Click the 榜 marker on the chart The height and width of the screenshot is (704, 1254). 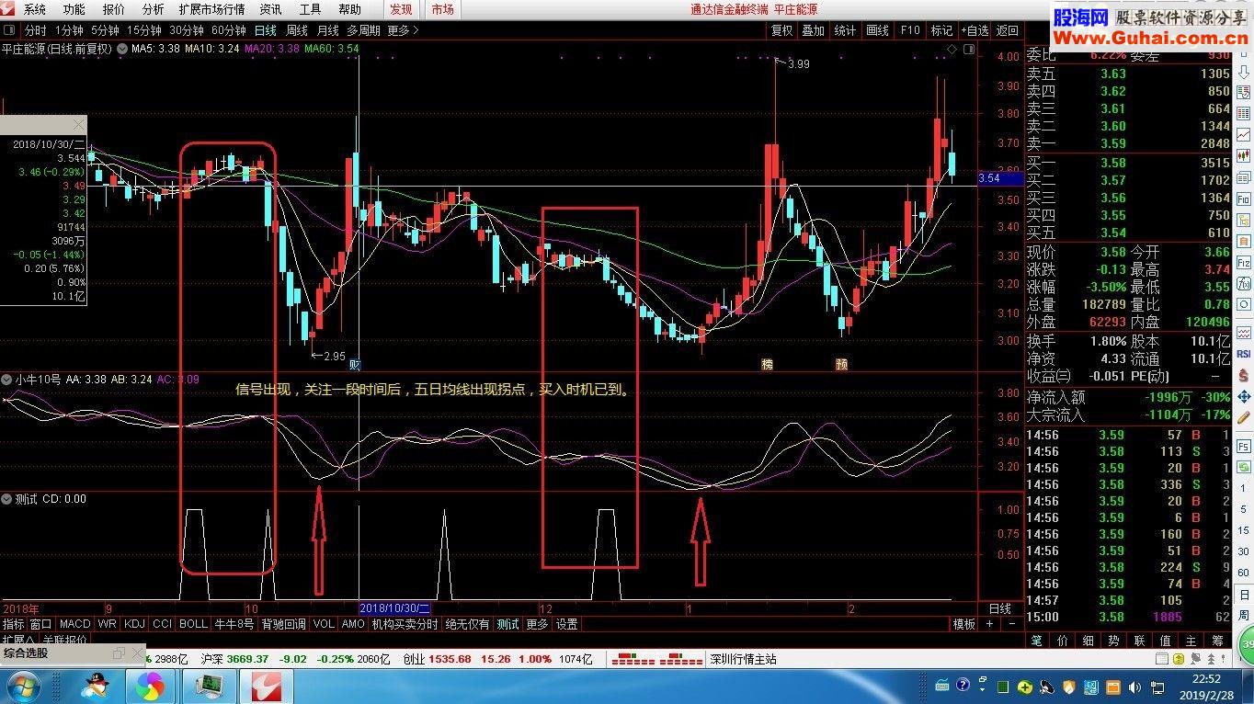coord(767,364)
